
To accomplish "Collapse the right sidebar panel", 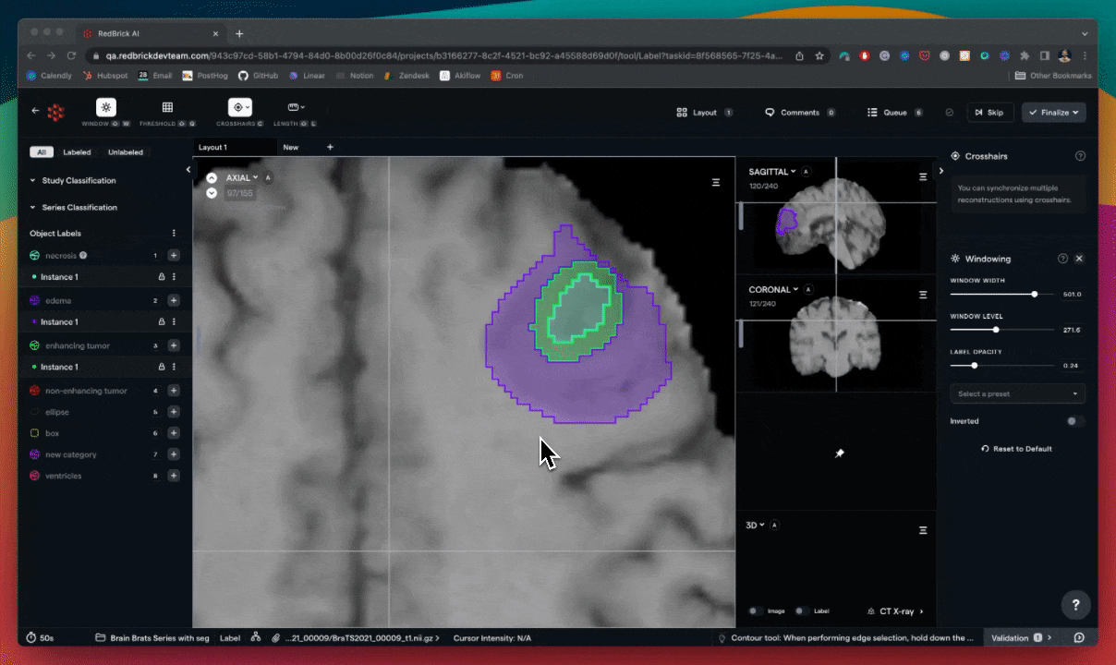I will coord(941,171).
